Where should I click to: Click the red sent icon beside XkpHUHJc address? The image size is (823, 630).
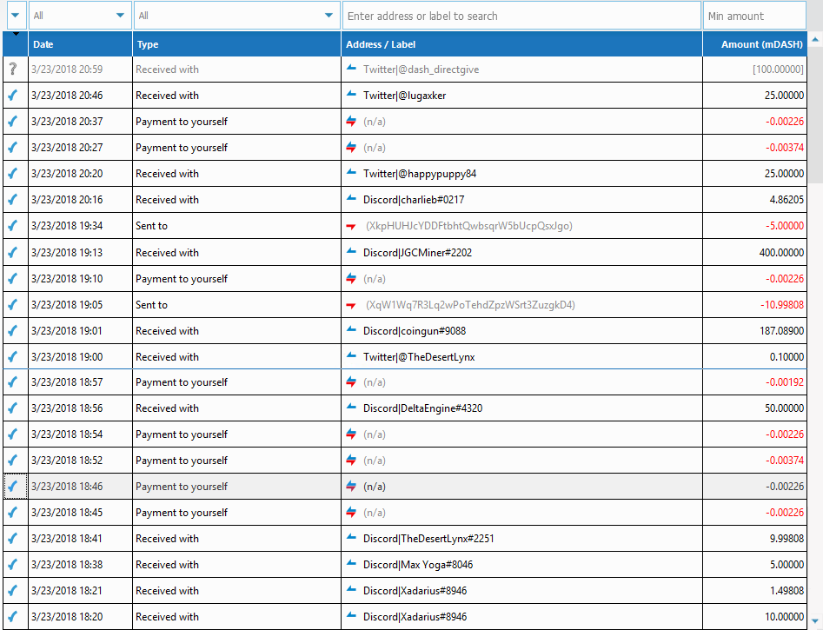tap(351, 227)
